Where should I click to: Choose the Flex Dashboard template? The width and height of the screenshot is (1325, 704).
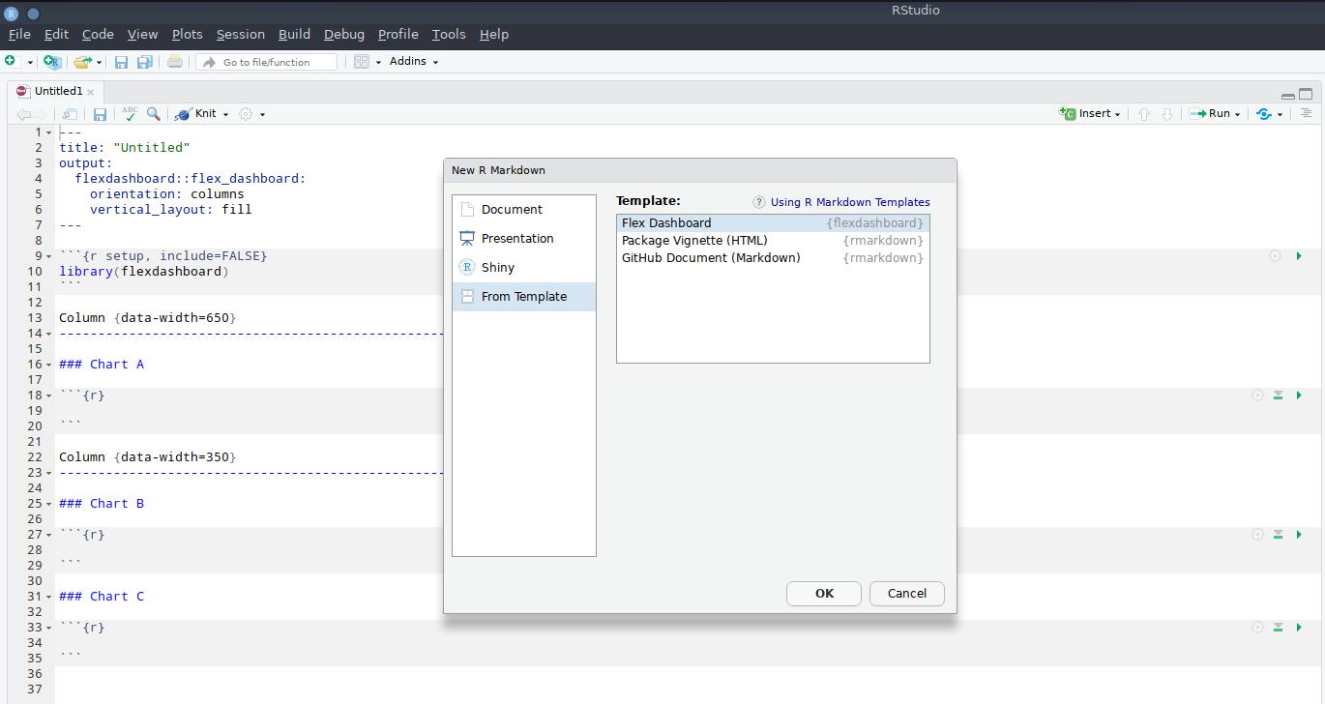(773, 223)
